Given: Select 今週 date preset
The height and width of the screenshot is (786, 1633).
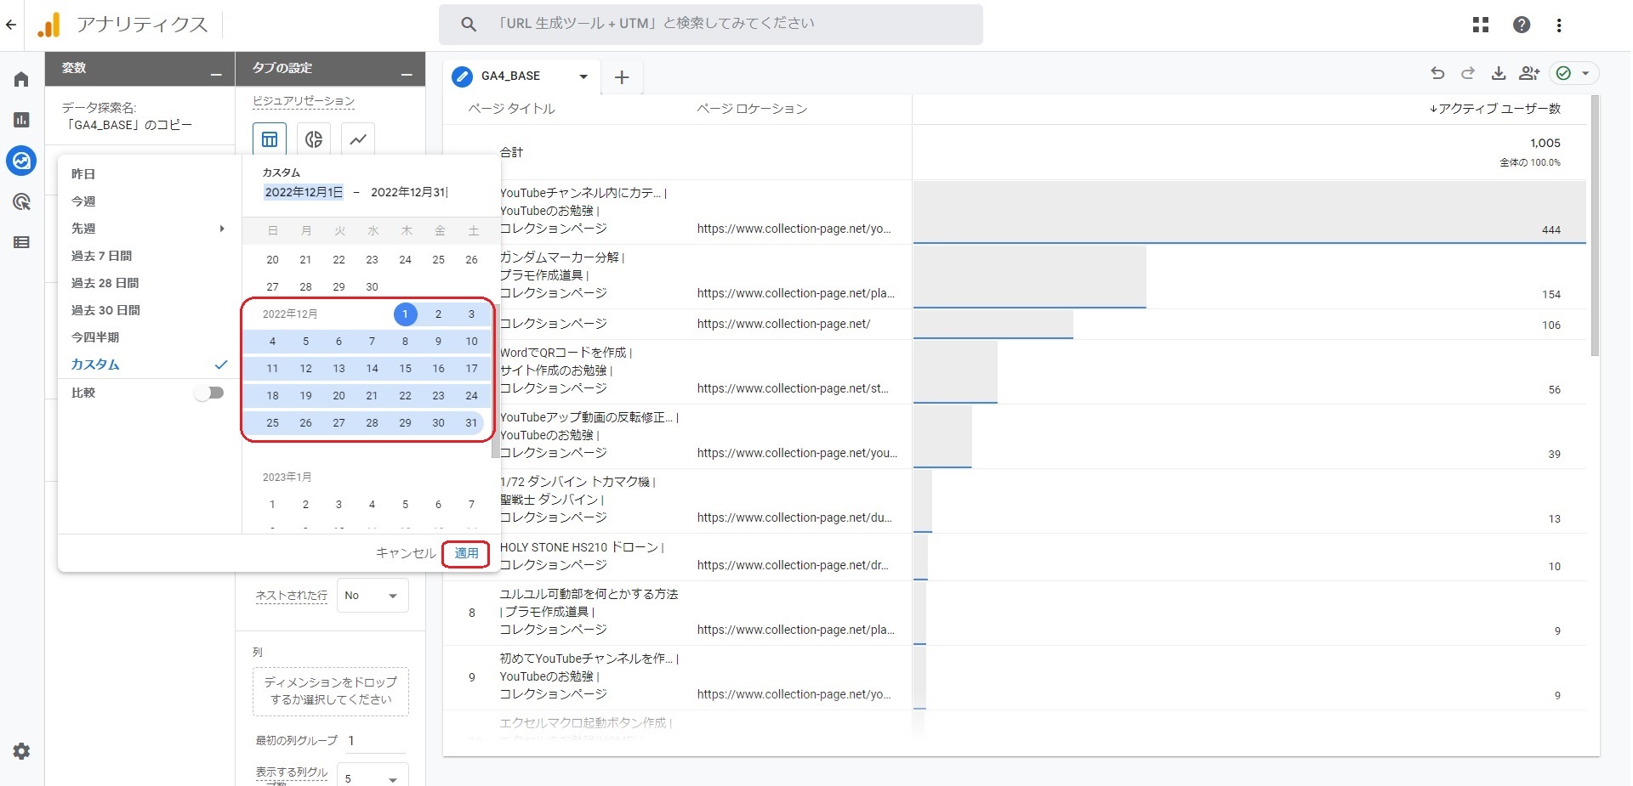Looking at the screenshot, I should coord(83,201).
